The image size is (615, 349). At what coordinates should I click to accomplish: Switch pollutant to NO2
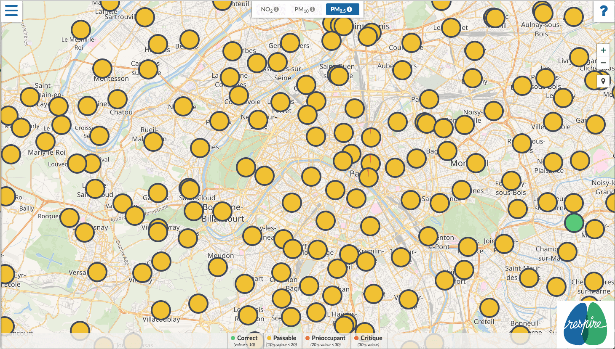click(270, 9)
